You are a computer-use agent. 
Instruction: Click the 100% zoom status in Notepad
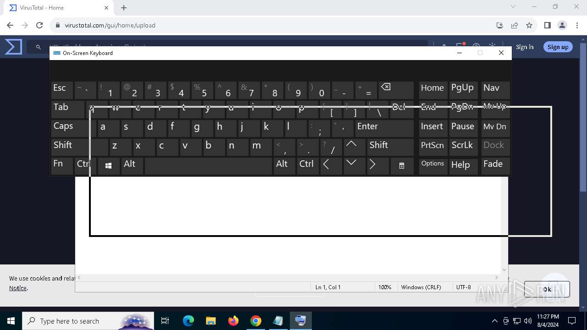click(x=385, y=287)
